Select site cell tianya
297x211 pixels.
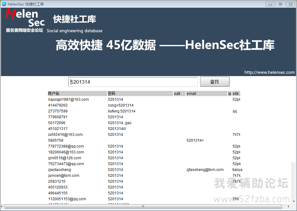[x=237, y=170]
